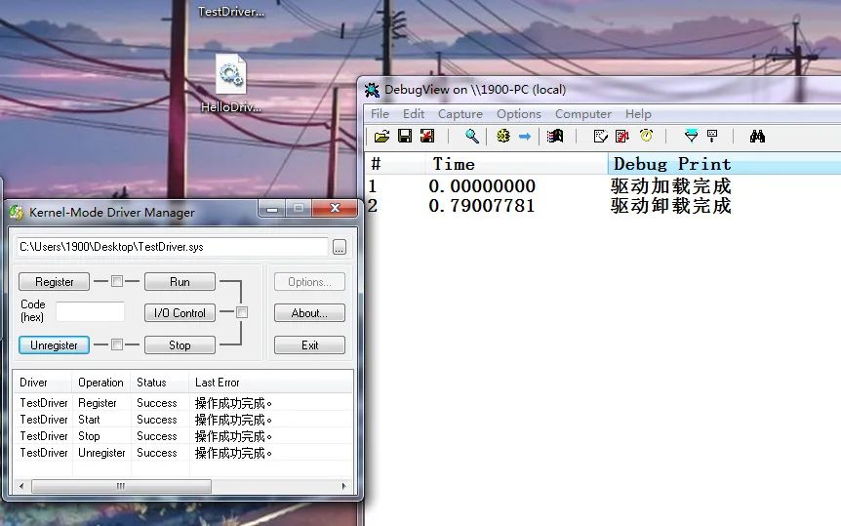Click the Run button in Driver Manager
Viewport: 841px width, 526px height.
tap(180, 282)
